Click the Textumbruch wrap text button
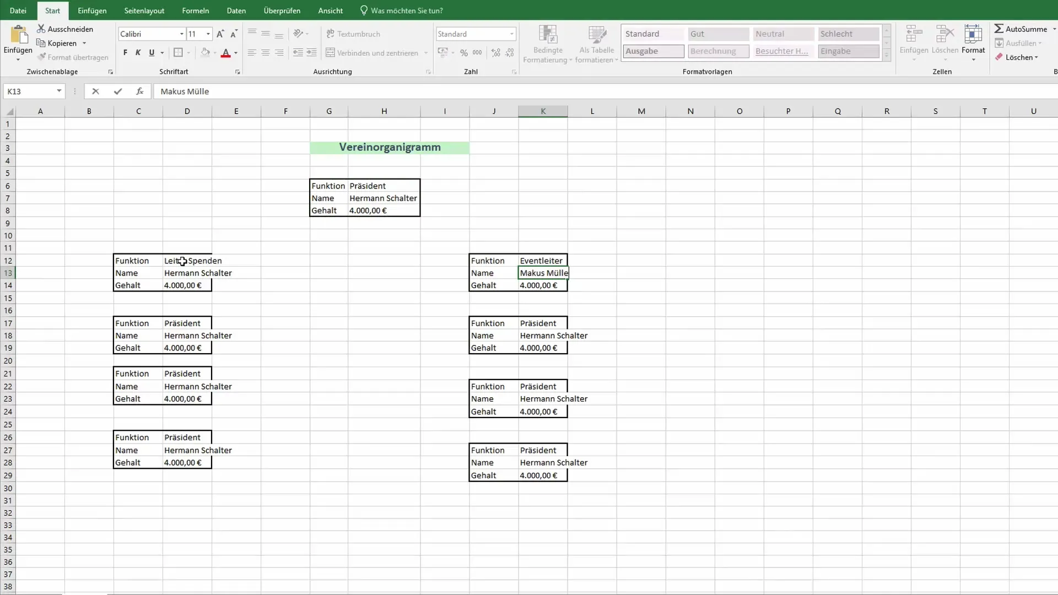This screenshot has width=1058, height=595. [353, 34]
